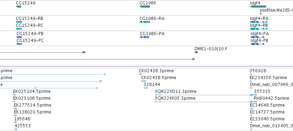Click the EK025104.5prime EST label

coord(32,91)
